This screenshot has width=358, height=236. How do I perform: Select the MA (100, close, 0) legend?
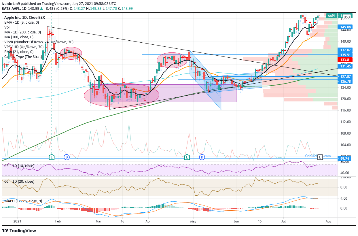click(19, 37)
